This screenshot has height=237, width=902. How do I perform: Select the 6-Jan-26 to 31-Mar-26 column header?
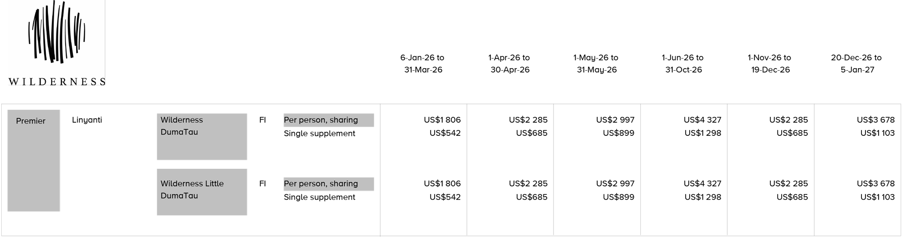pyautogui.click(x=422, y=64)
